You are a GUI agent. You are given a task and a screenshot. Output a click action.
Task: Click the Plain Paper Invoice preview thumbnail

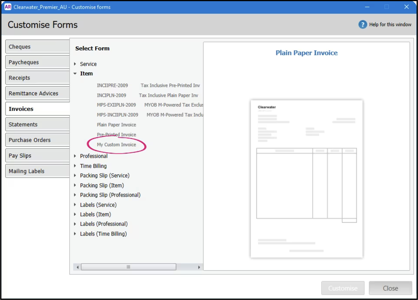coord(306,179)
